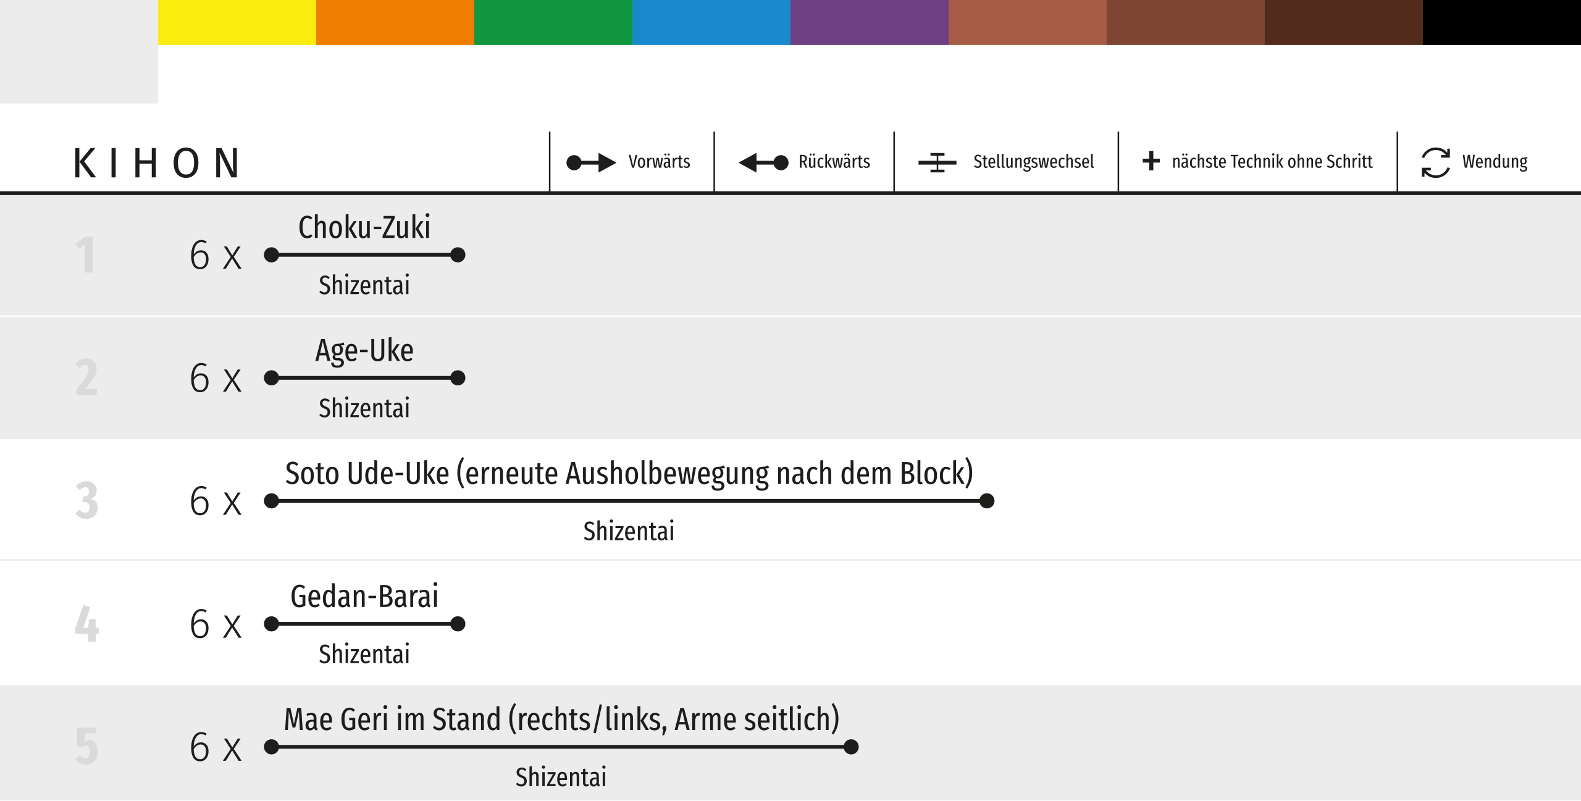This screenshot has width=1581, height=801.
Task: Click the plus icon for next technique
Action: coord(1151,161)
